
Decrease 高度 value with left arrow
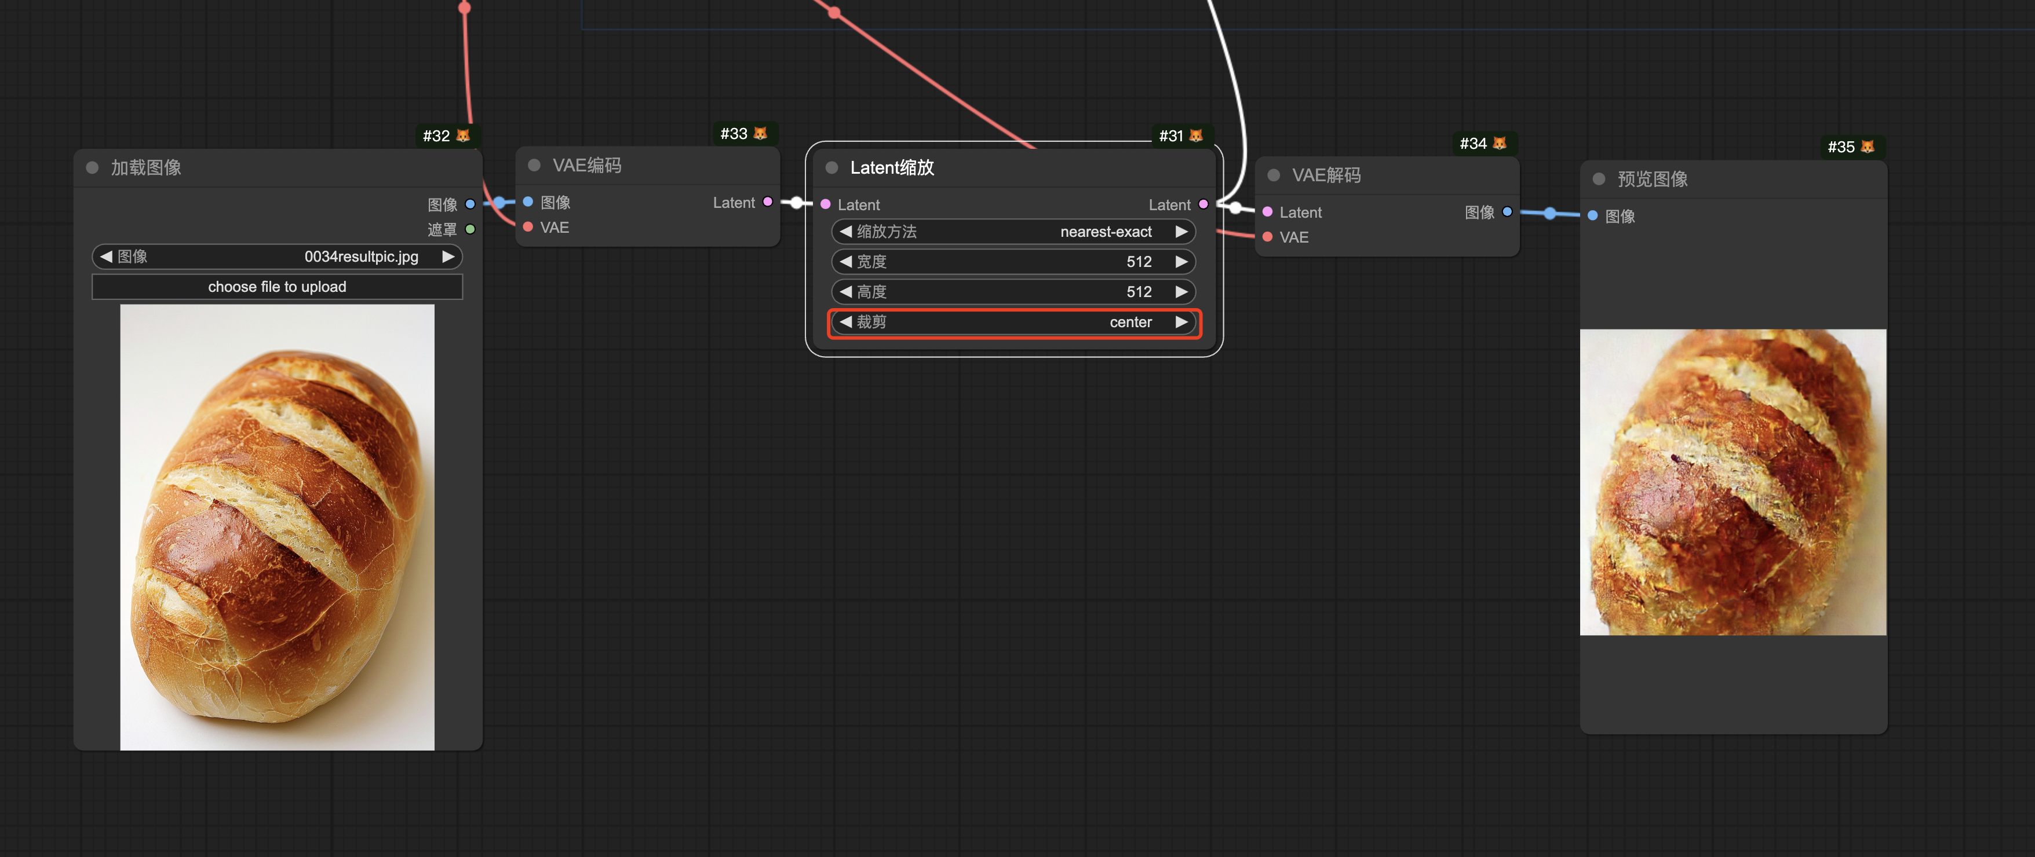tap(845, 292)
